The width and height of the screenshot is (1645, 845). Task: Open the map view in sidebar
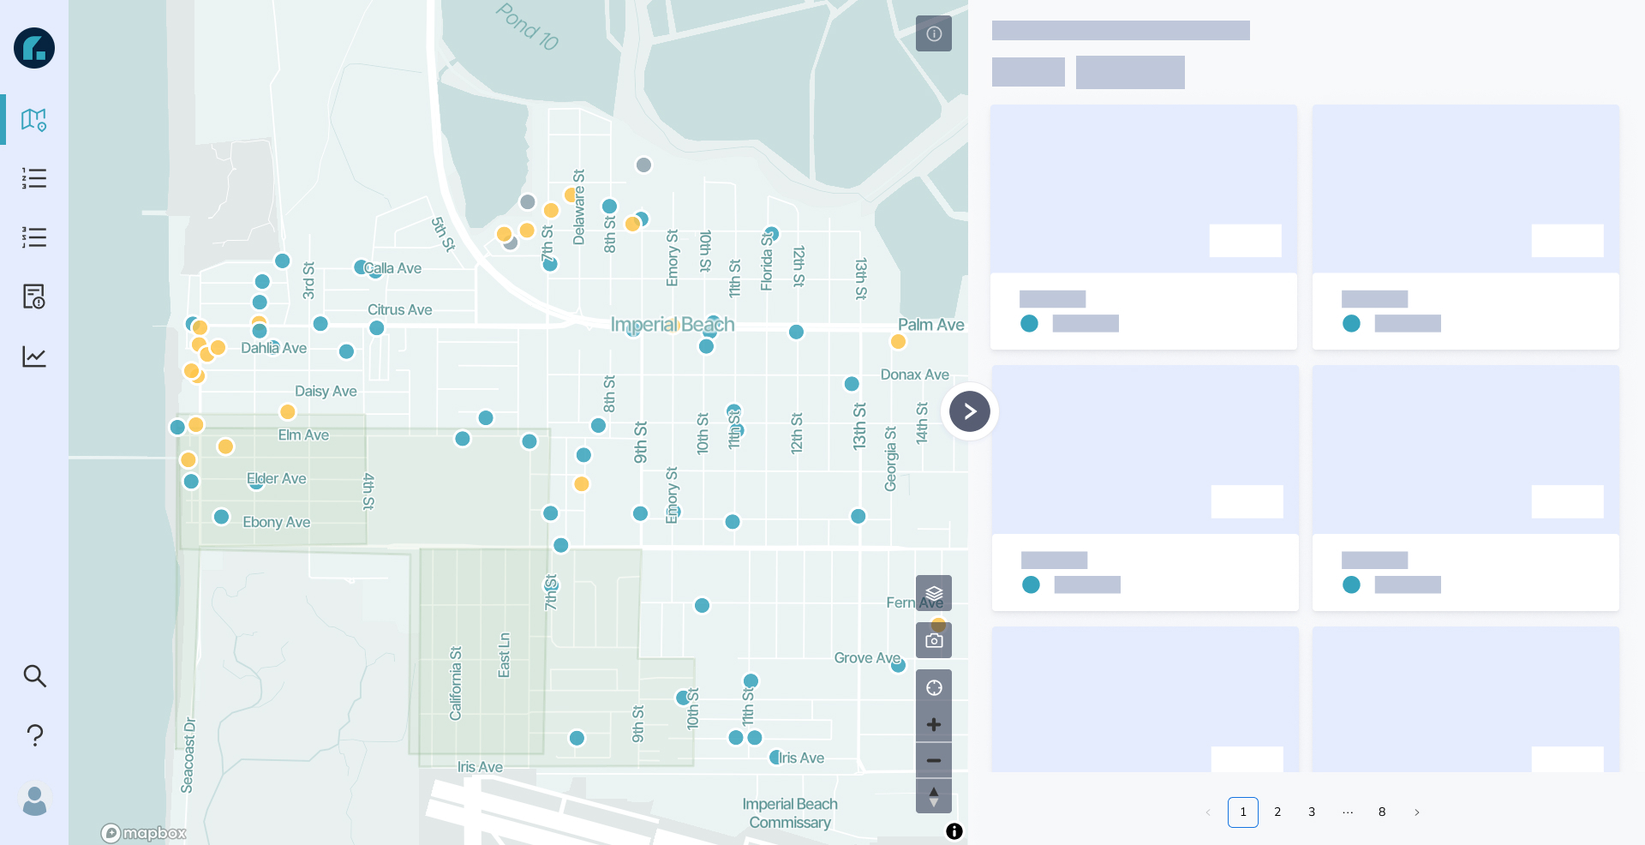tap(34, 119)
